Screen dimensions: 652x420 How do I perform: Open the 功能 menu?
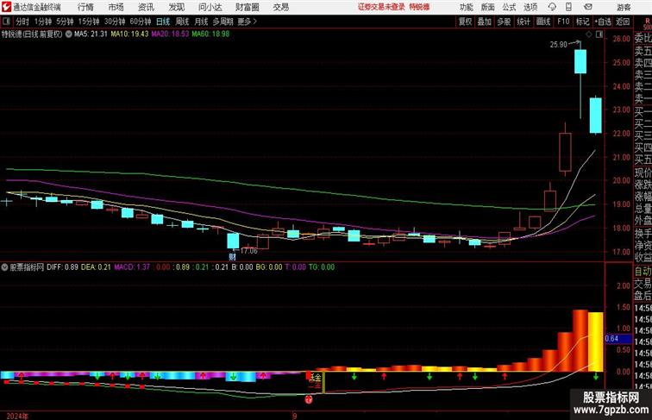pyautogui.click(x=466, y=7)
